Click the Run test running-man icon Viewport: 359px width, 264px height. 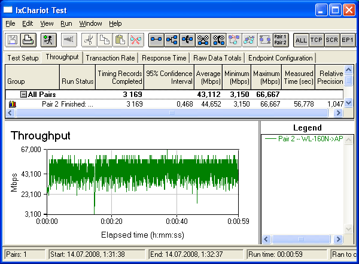(x=48, y=40)
